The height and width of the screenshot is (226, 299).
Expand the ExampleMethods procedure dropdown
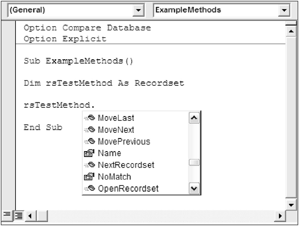pos(283,10)
